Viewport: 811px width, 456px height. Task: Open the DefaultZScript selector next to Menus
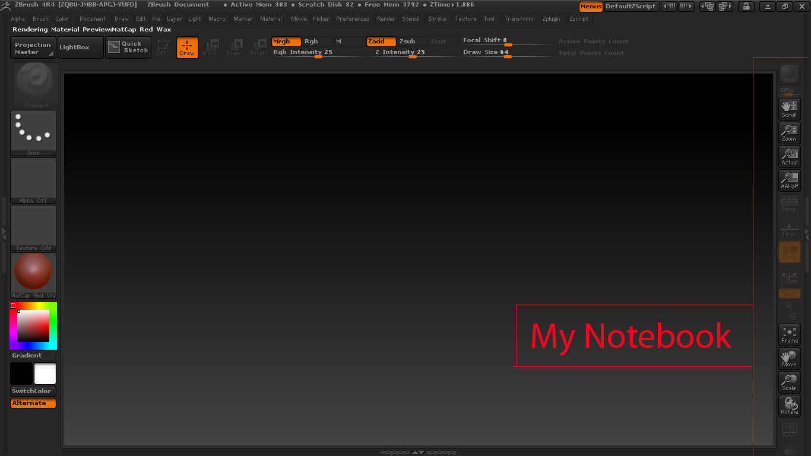632,7
